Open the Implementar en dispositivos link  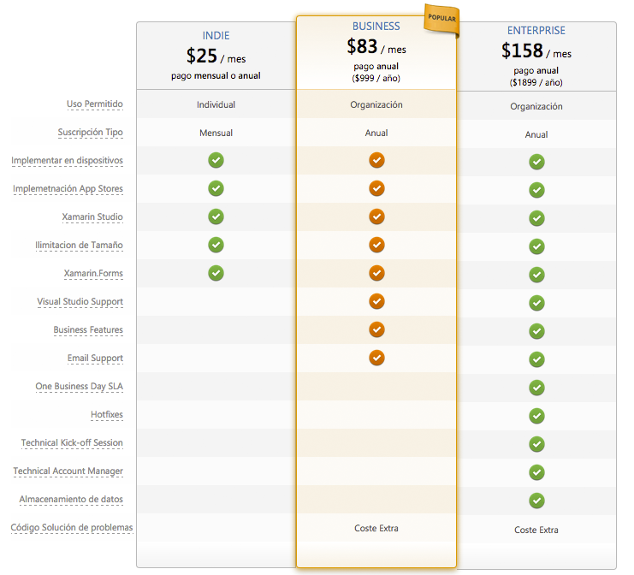67,161
